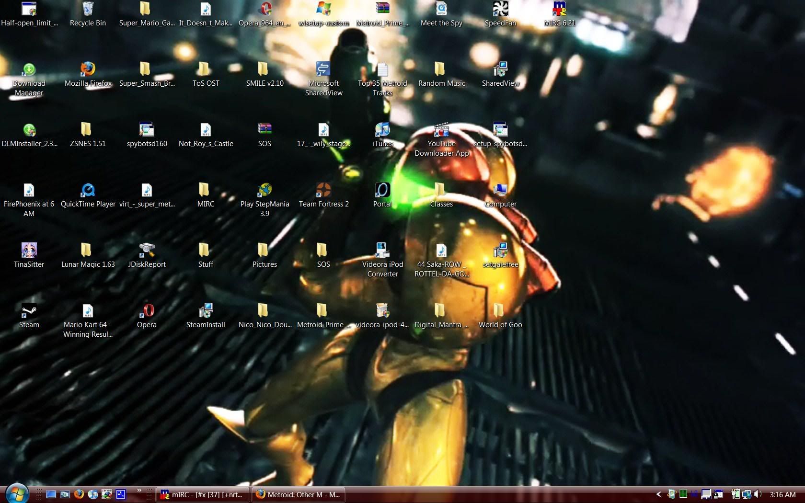805x503 pixels.
Task: Click the Windows Start orb
Action: (17, 493)
